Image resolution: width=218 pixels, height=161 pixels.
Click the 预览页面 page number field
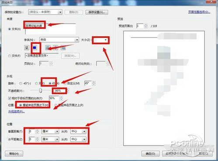pyautogui.click(x=140, y=26)
